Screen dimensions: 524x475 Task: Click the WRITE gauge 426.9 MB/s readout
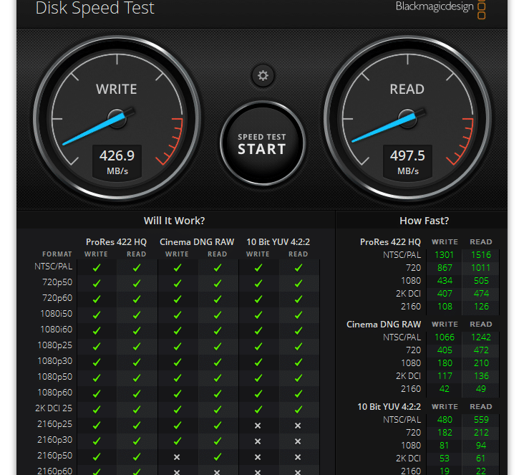[117, 162]
